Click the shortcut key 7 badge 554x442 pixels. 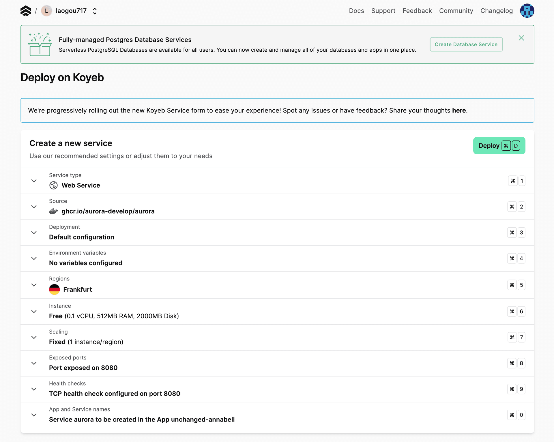522,337
